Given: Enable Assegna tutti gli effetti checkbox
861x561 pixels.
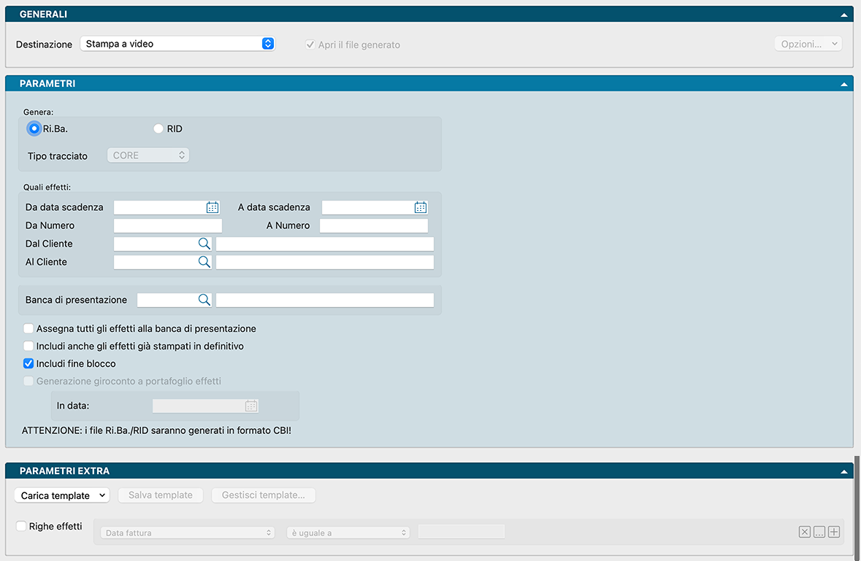Looking at the screenshot, I should point(28,329).
